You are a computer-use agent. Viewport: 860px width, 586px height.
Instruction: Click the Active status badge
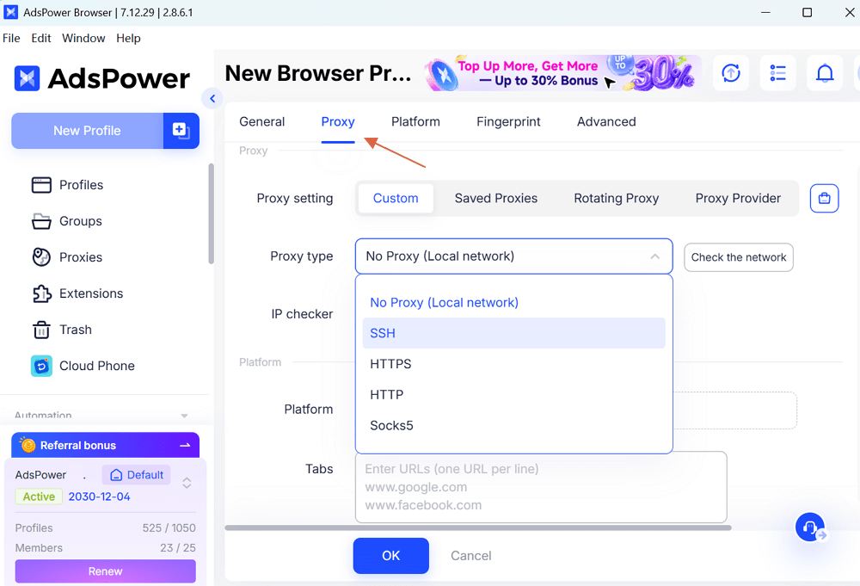(39, 497)
